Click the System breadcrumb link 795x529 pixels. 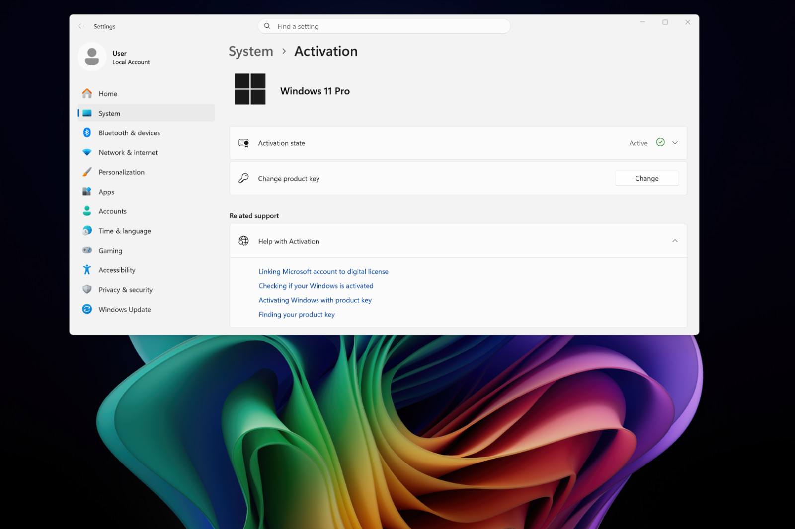click(251, 51)
